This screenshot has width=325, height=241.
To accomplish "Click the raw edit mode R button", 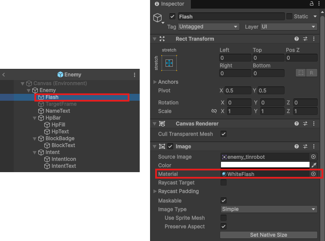I will point(312,73).
